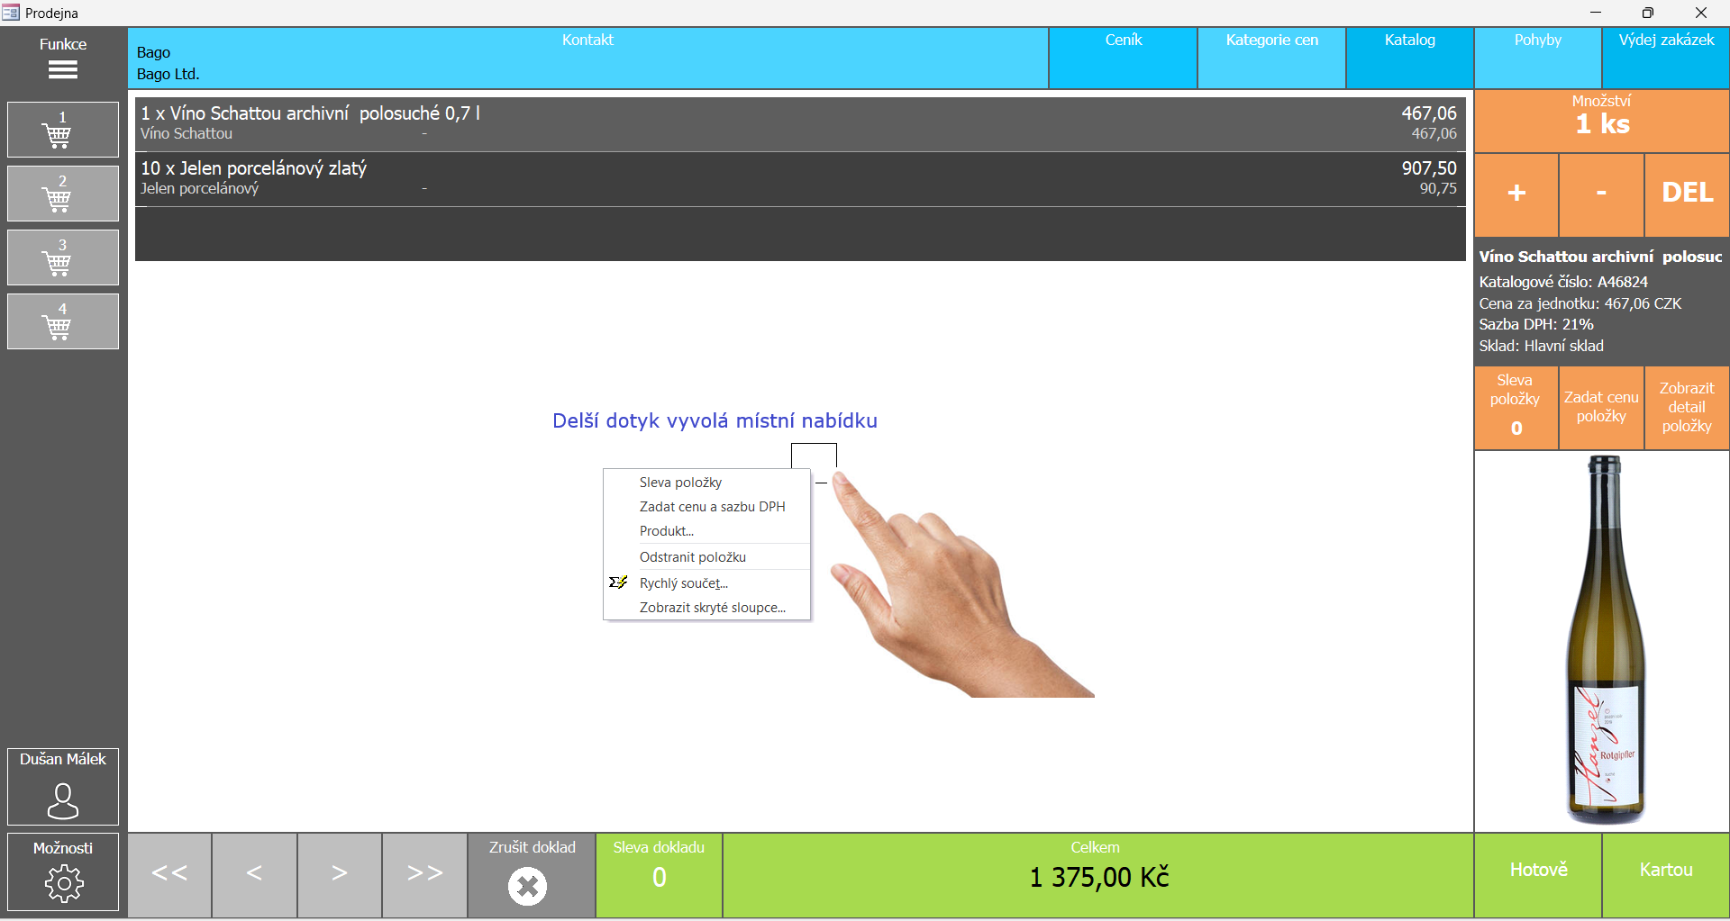This screenshot has height=921, width=1730.
Task: Open Sleva dokladu discount field
Action: (659, 875)
